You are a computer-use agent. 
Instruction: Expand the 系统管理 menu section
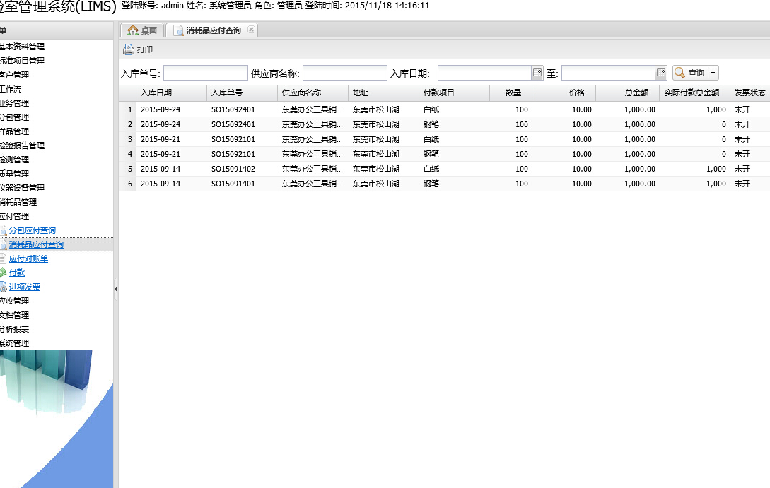pyautogui.click(x=14, y=343)
